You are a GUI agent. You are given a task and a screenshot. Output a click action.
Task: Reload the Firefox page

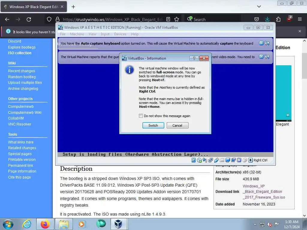click(x=29, y=19)
